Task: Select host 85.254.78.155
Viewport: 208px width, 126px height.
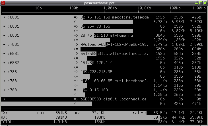Action: coord(95,26)
